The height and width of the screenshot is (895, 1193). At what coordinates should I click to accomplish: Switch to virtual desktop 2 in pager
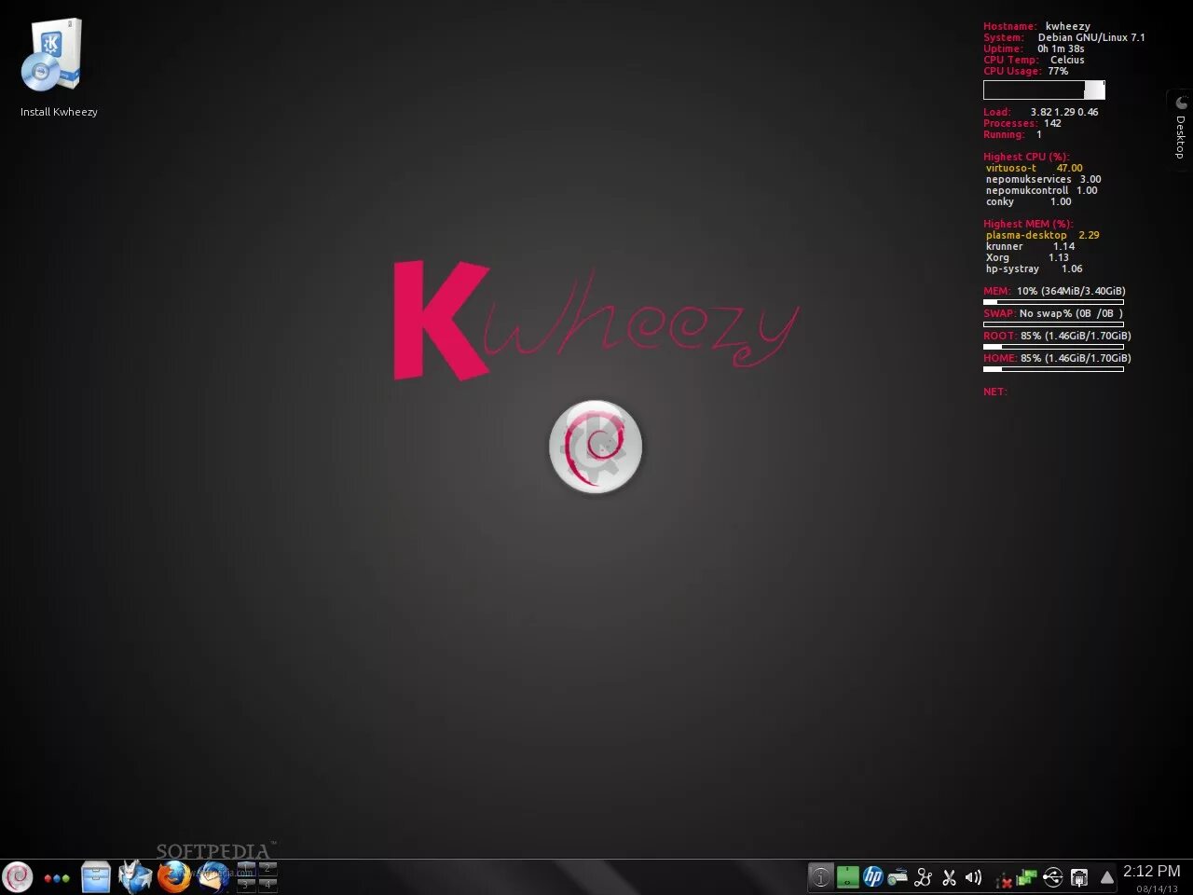tap(267, 869)
